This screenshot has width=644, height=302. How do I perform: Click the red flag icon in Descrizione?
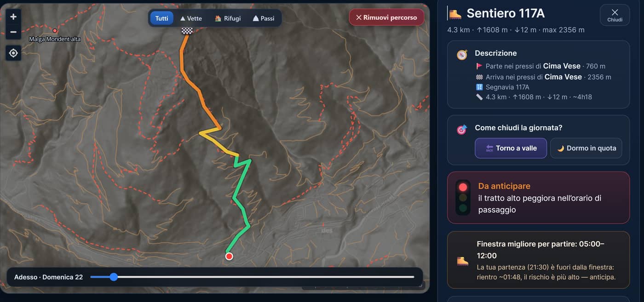coord(479,66)
